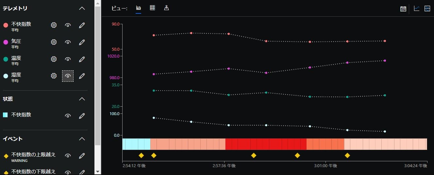Edit the 不快指数 telemetry with pencil icon
434x175 pixels.
(82, 25)
